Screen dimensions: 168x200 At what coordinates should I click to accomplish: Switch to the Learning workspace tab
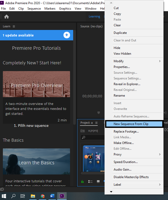[94, 16]
